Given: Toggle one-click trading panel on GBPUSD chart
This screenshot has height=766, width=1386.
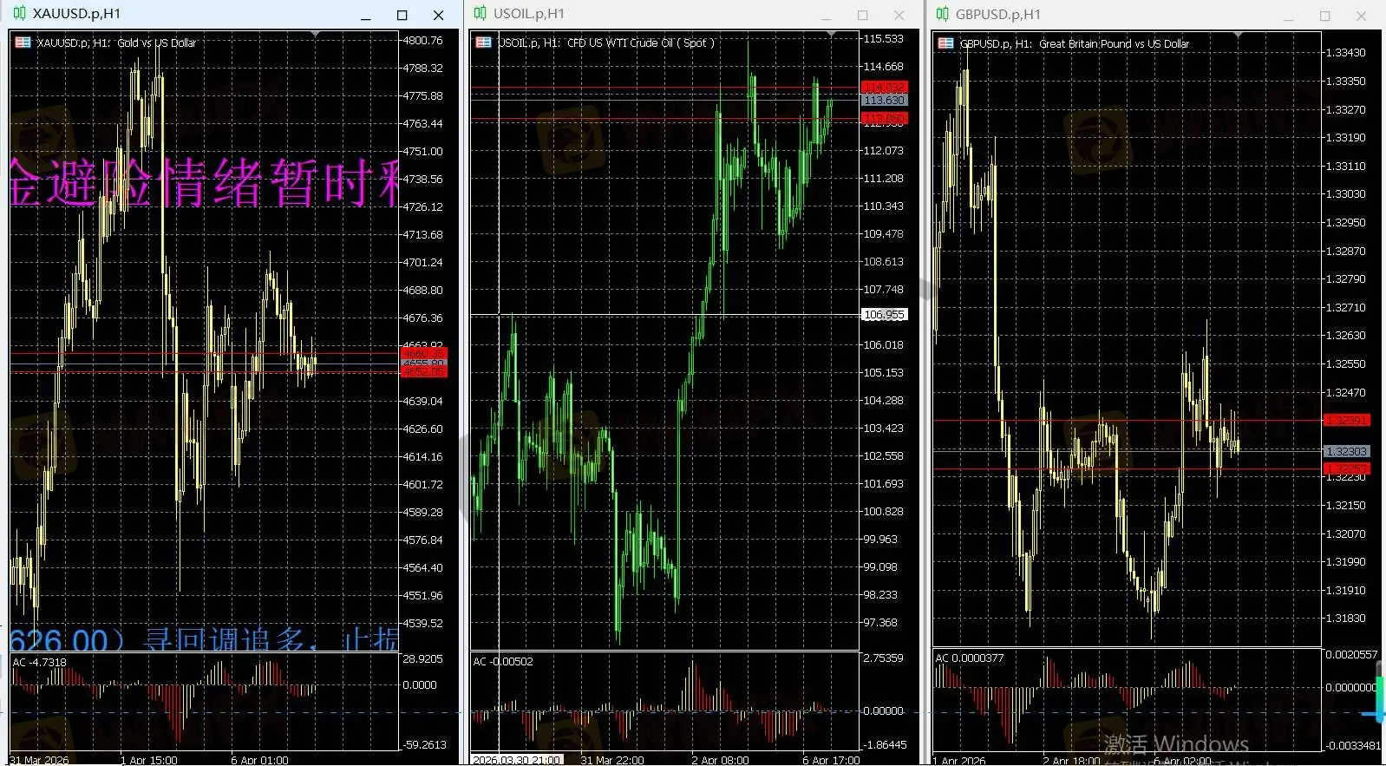Looking at the screenshot, I should 946,43.
